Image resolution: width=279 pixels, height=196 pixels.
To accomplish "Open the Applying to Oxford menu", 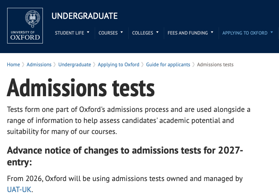I will pyautogui.click(x=245, y=33).
